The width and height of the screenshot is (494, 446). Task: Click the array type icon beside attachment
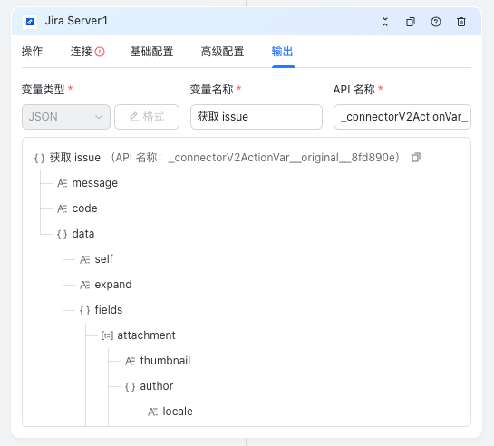pyautogui.click(x=107, y=335)
